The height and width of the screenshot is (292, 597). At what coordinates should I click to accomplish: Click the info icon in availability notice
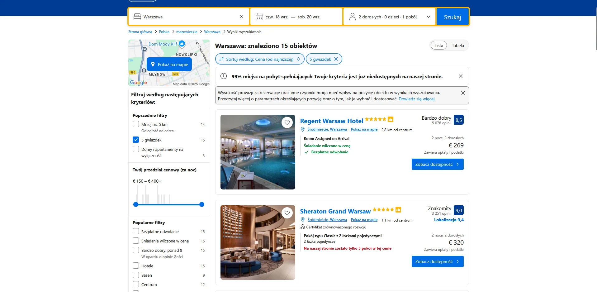click(224, 76)
